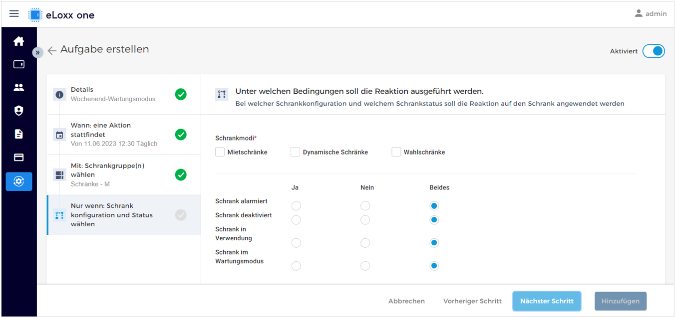Select Nein for Schrank in Verwendung
Image resolution: width=675 pixels, height=318 pixels.
365,243
